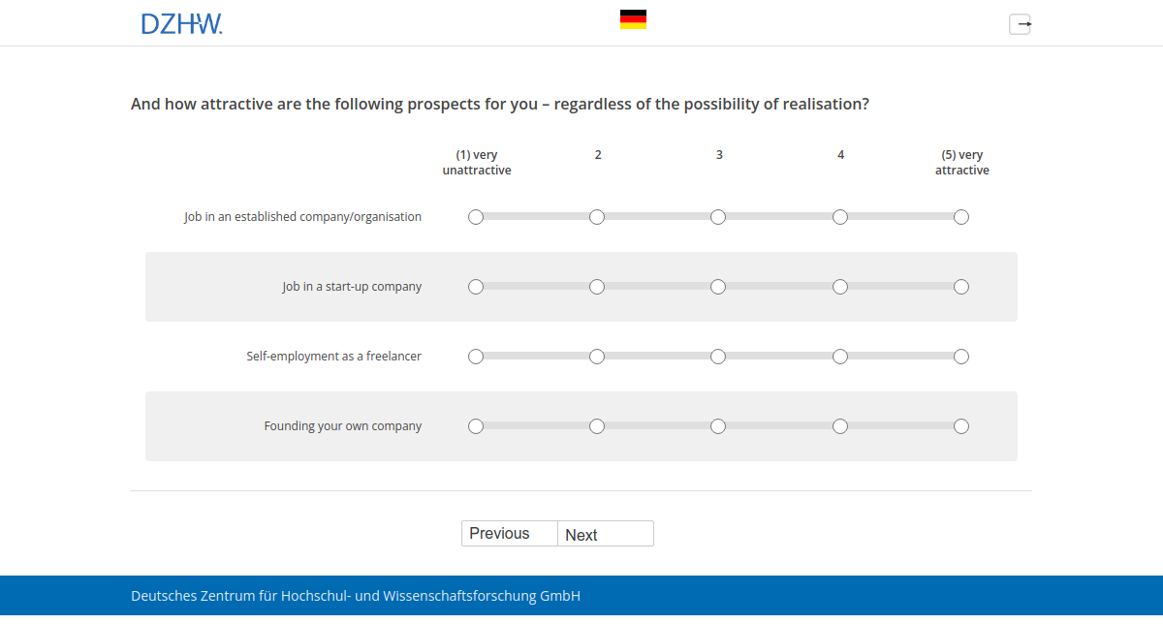
Task: Select rating 4 for job in start-up company
Action: [839, 287]
